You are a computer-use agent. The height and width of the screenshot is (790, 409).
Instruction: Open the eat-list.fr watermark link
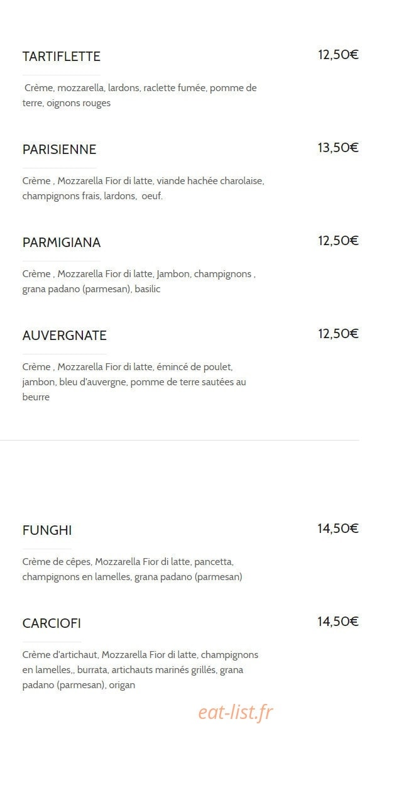click(236, 712)
